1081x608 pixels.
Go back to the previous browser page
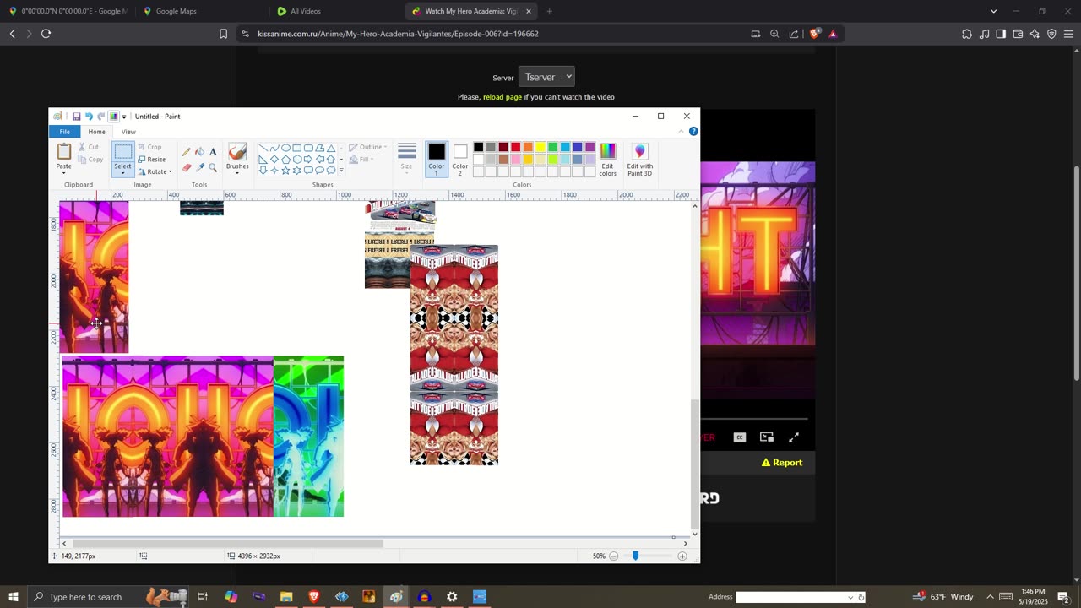(x=12, y=34)
